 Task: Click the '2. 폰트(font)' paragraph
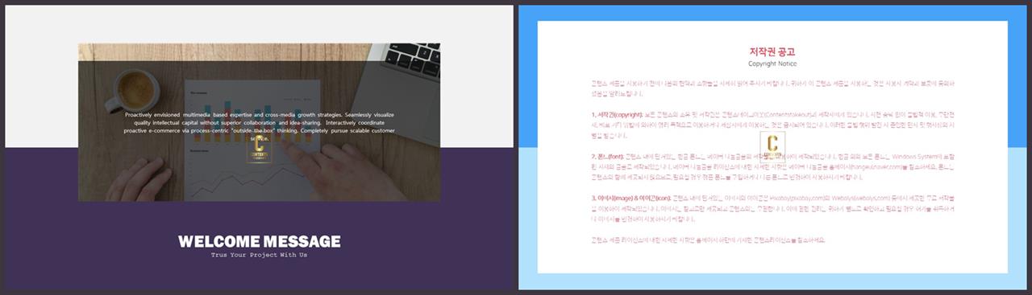point(772,166)
